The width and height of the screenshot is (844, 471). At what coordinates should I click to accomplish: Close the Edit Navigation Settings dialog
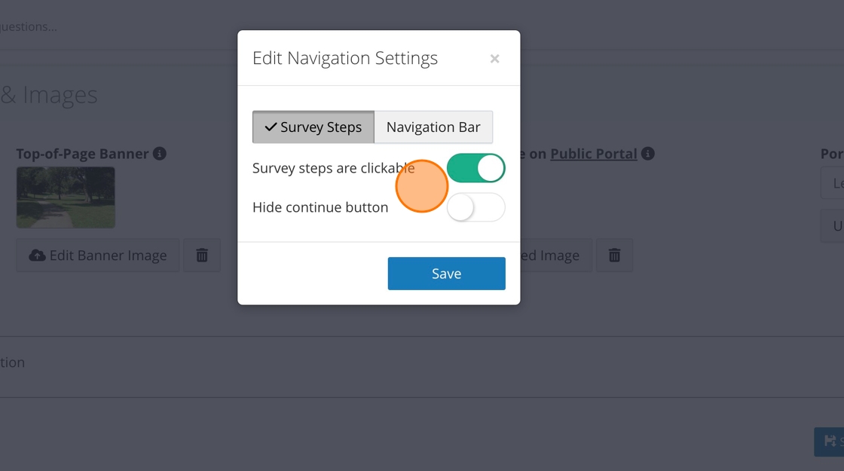(x=494, y=59)
